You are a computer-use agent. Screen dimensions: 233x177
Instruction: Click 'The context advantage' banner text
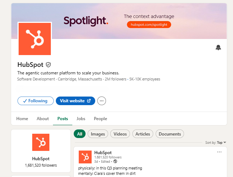point(149,16)
